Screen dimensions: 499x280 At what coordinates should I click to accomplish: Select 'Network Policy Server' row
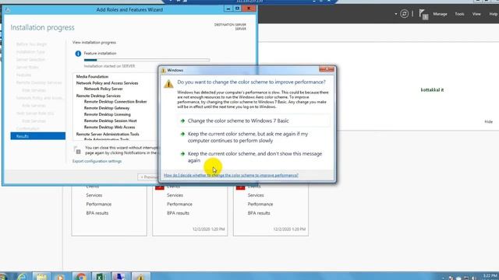tap(103, 89)
